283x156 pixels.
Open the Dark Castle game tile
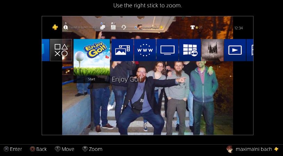213,50
